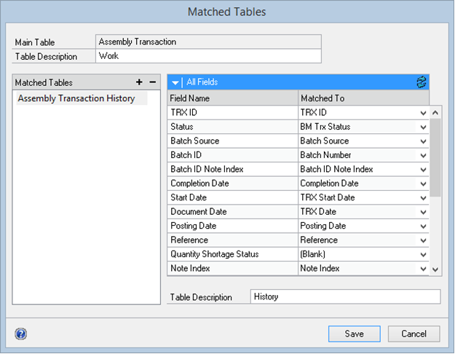Click the Cancel button
The height and width of the screenshot is (354, 455).
pos(414,334)
